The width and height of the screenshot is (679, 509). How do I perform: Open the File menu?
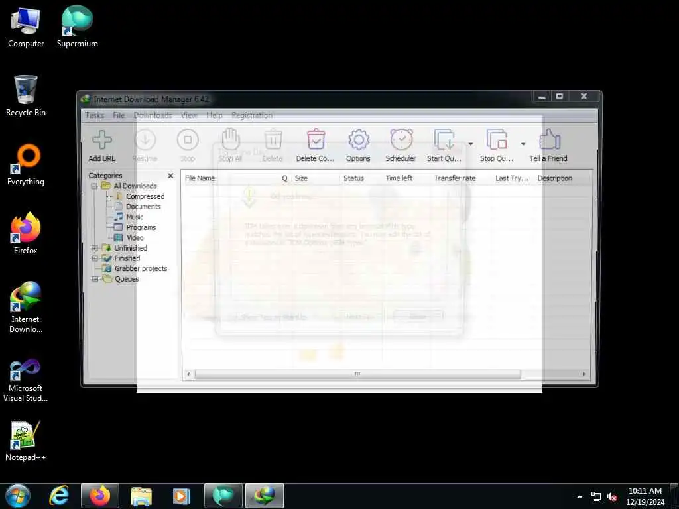point(119,115)
